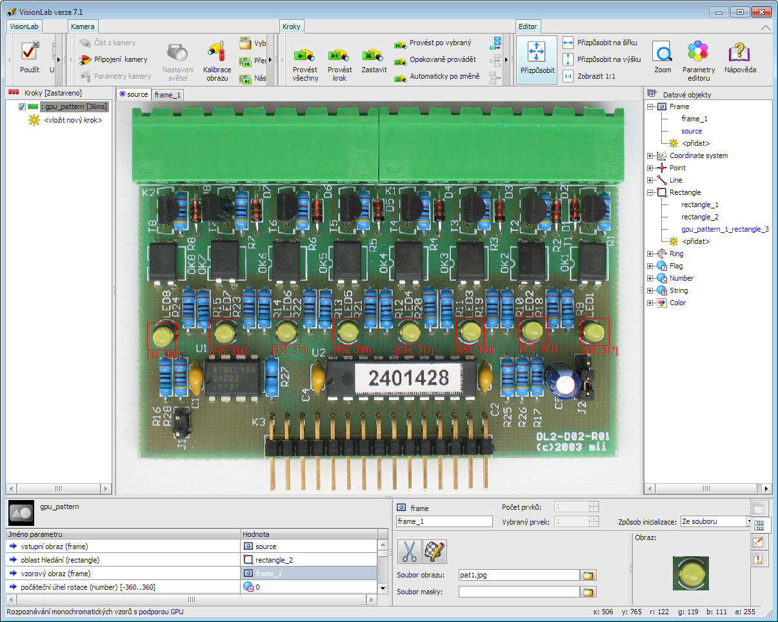Expand the Color tree node
The image size is (778, 622).
coord(650,303)
